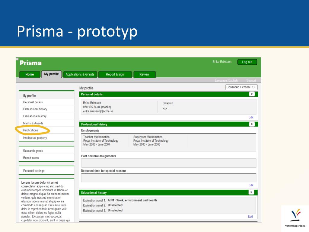Viewport: 309px width, 232px height.
Task: Select Expert areas in sidebar
Action: (x=46, y=158)
